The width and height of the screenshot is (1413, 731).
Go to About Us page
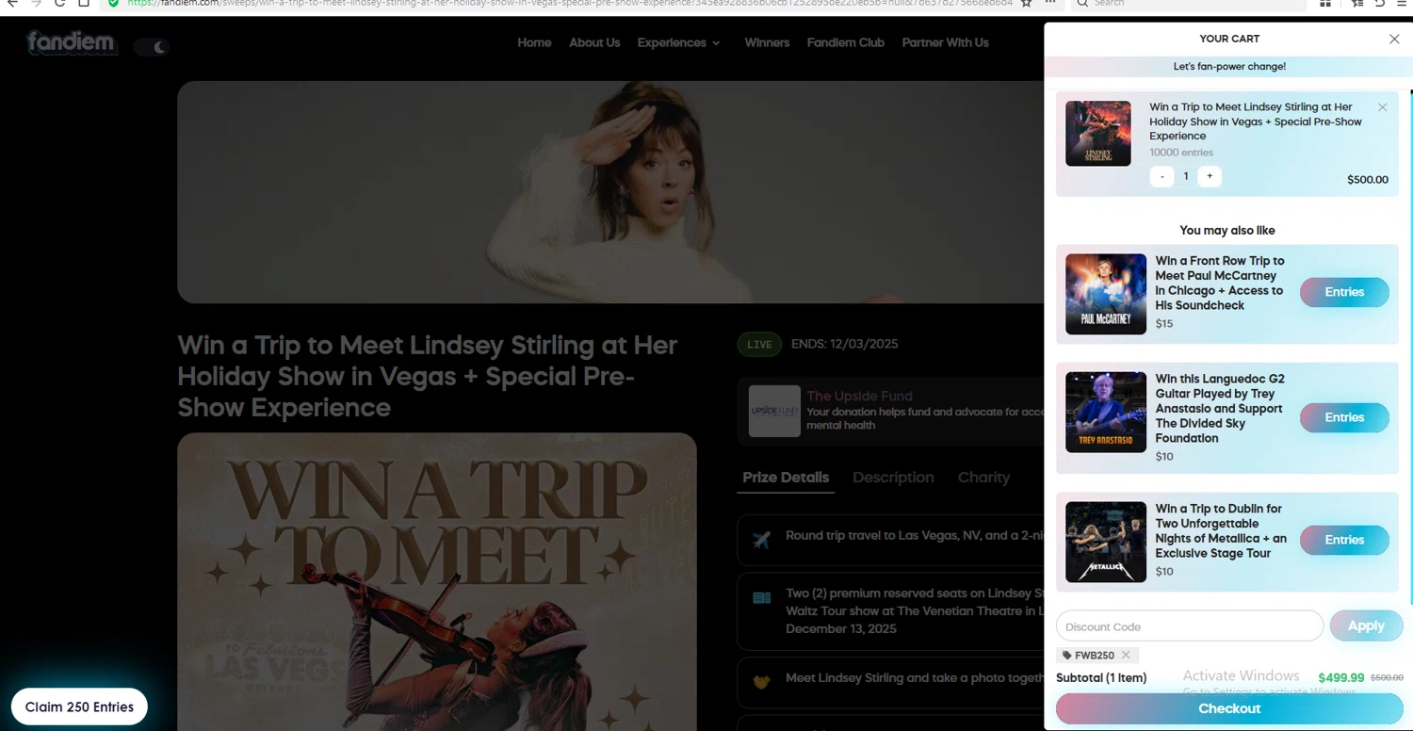[594, 42]
